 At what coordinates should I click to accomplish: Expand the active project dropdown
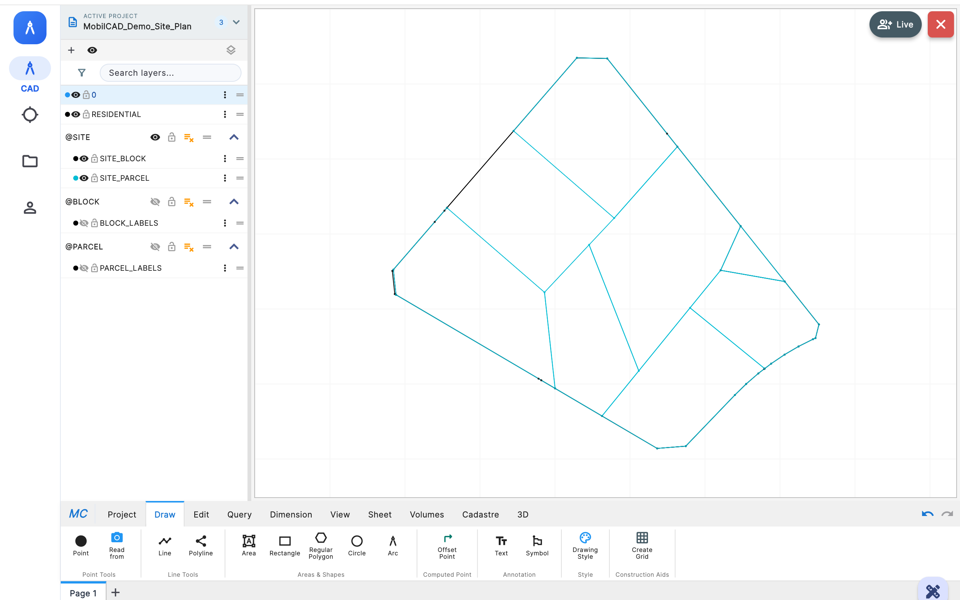pos(236,22)
